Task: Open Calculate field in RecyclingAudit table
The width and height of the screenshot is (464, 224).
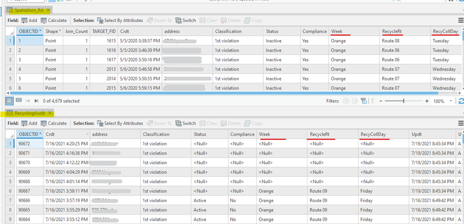Action: pyautogui.click(x=53, y=124)
